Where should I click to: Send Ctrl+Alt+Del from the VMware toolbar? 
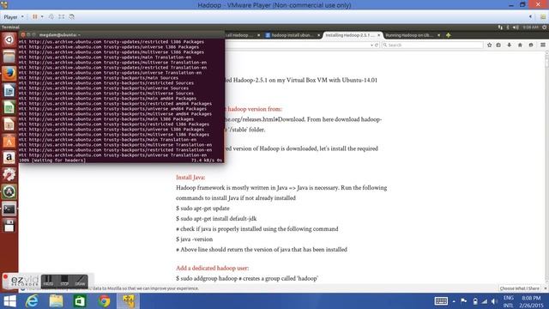click(x=51, y=17)
